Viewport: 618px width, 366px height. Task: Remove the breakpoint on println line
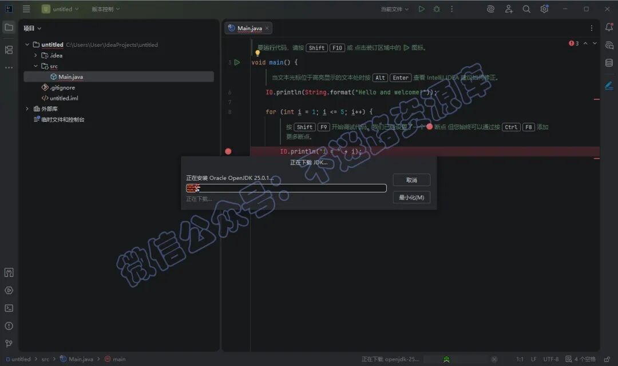[x=228, y=151]
